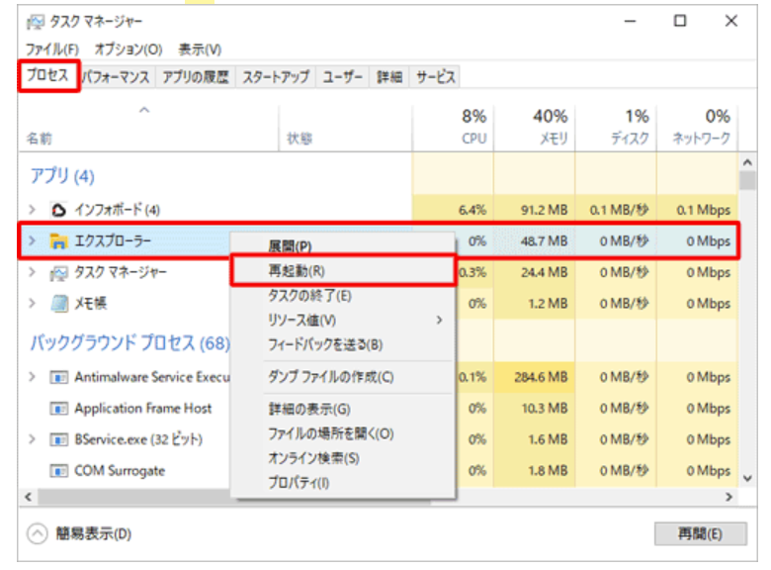This screenshot has width=771, height=570.
Task: Choose 詳細の表示(G) menu entry
Action: click(343, 409)
